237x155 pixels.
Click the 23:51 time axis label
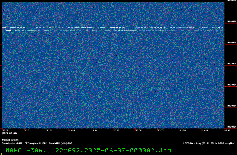28,130
